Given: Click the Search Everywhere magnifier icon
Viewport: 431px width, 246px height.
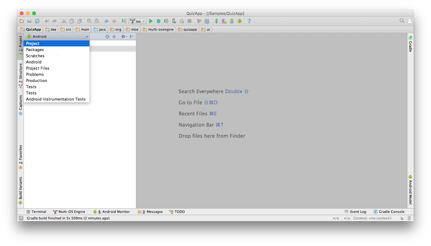Looking at the screenshot, I should [402, 21].
